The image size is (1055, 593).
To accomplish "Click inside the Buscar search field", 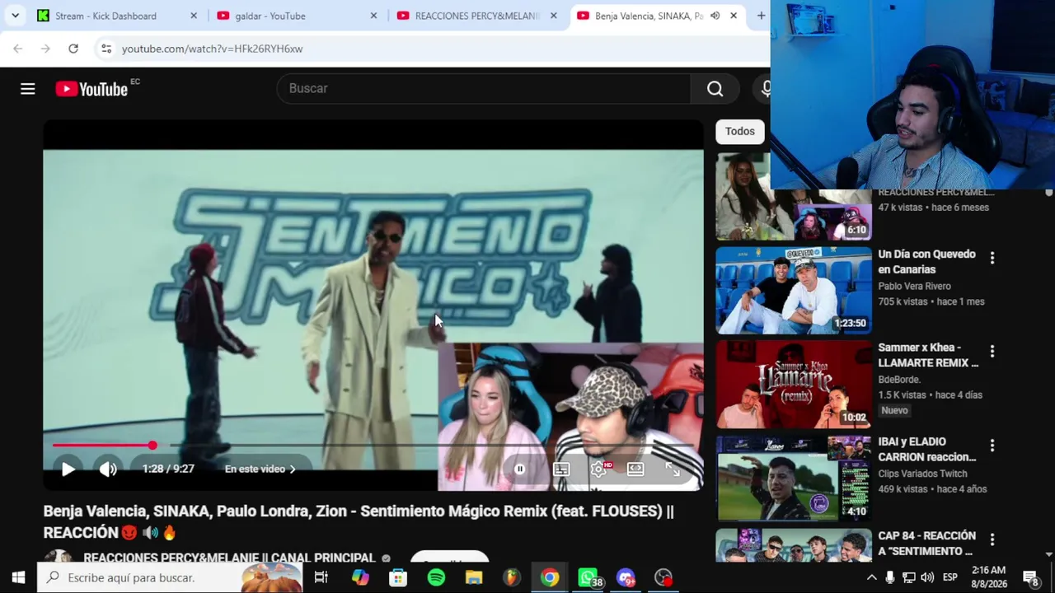I will point(485,88).
